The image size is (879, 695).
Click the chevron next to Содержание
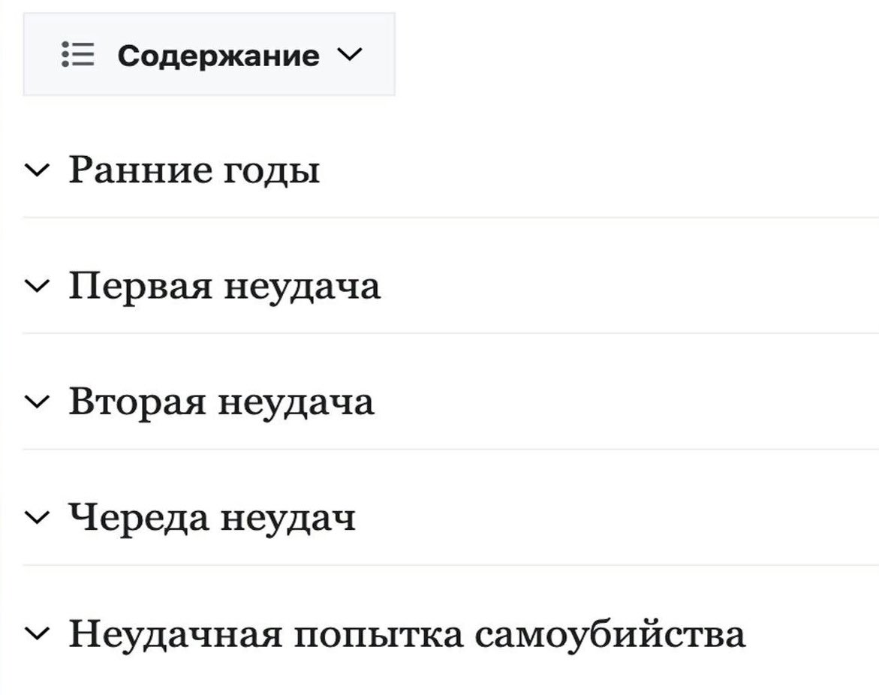pyautogui.click(x=350, y=53)
